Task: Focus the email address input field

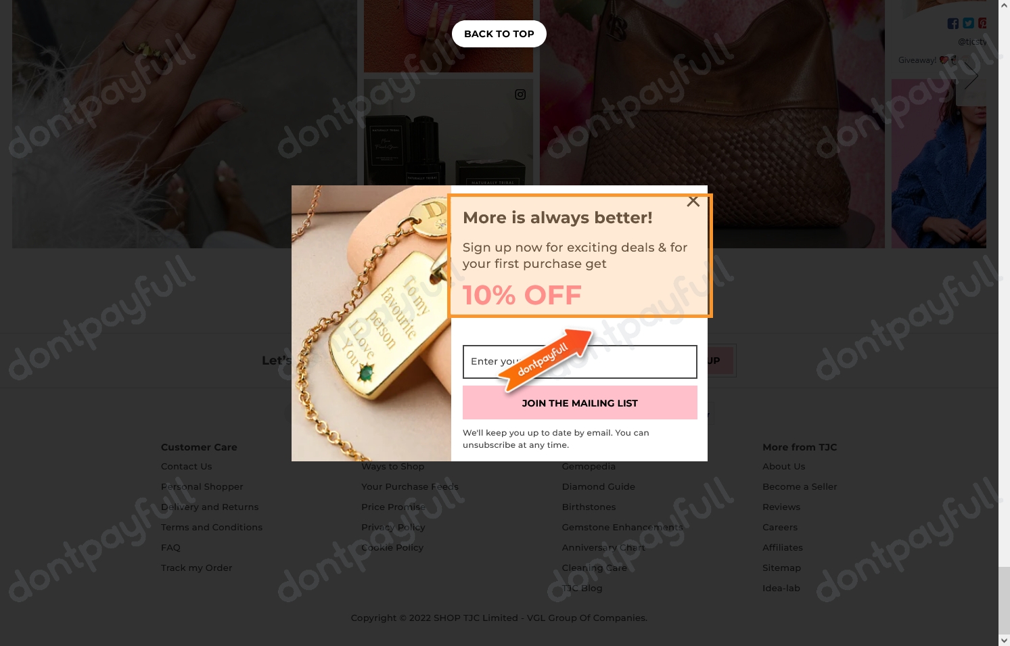Action: (x=580, y=362)
